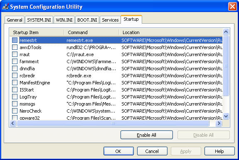Select the Startup tab
This screenshot has height=160, width=239.
pyautogui.click(x=131, y=20)
